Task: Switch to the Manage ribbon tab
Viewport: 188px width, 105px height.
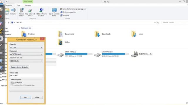Action: 28,5
